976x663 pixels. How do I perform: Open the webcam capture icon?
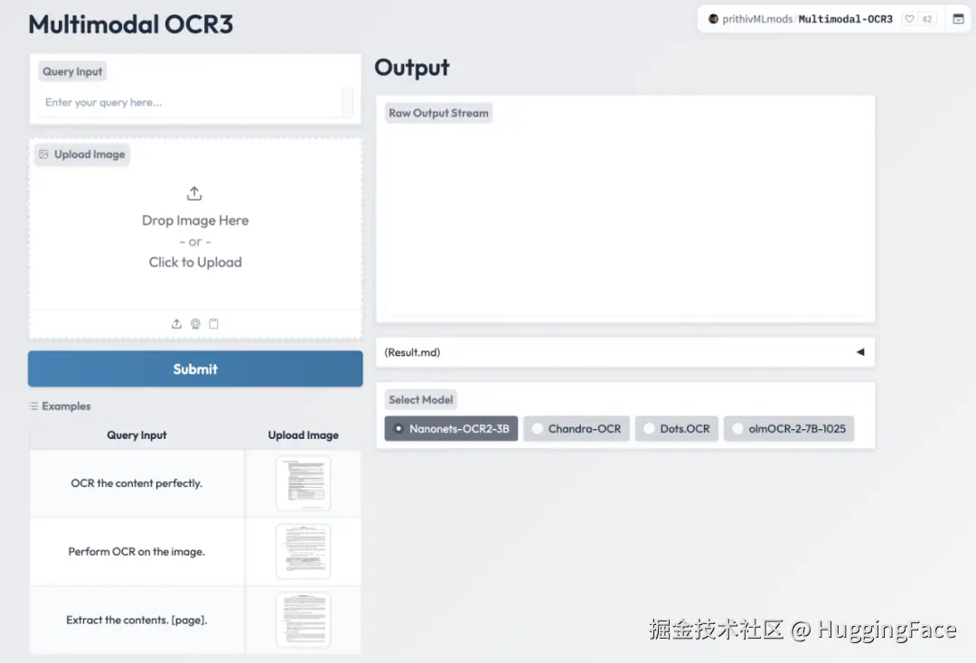tap(195, 323)
